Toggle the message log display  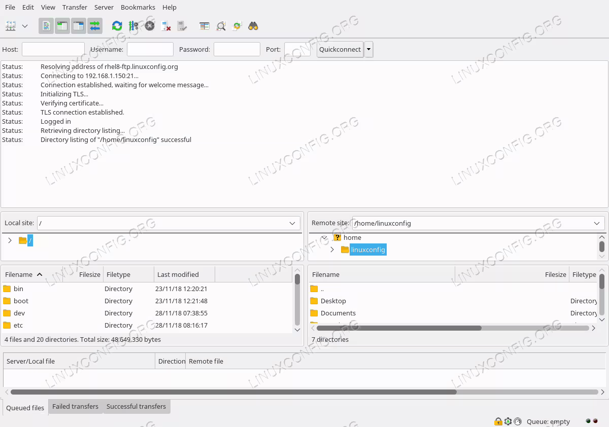point(46,26)
